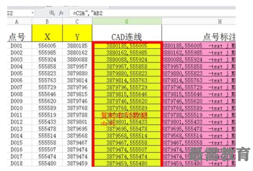The height and width of the screenshot is (171, 253).
Task: Click Y value 3880185
Action: pyautogui.click(x=77, y=45)
